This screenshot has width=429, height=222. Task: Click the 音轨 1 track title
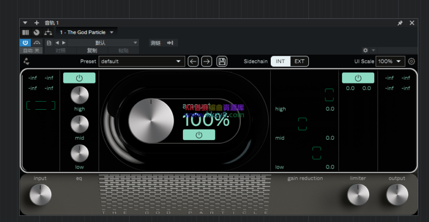click(51, 23)
